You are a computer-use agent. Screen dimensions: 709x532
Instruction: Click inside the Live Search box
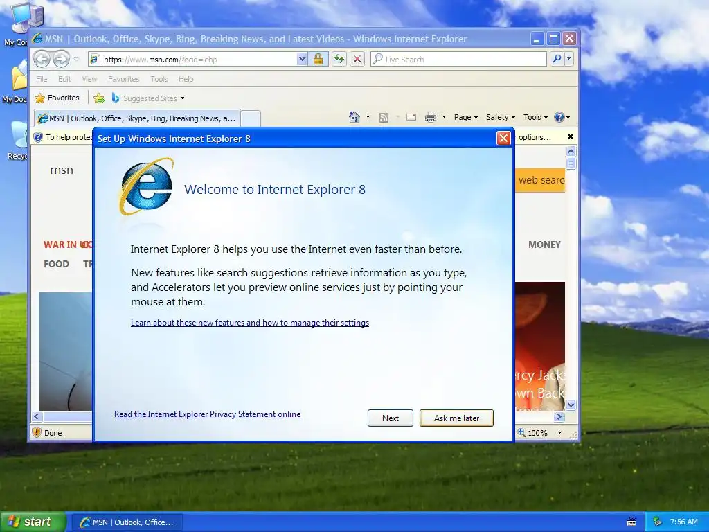pyautogui.click(x=458, y=60)
